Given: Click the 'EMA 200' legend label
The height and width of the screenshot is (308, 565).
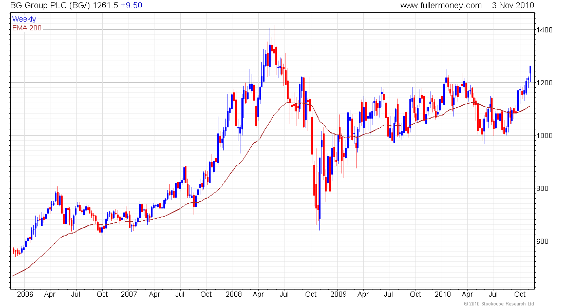Looking at the screenshot, I should click(27, 28).
